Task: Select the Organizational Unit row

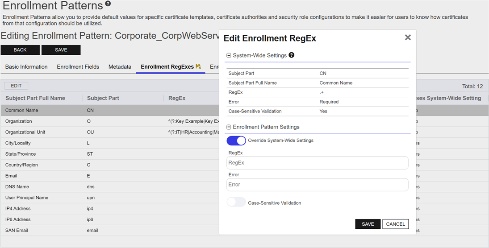Action: (x=25, y=132)
